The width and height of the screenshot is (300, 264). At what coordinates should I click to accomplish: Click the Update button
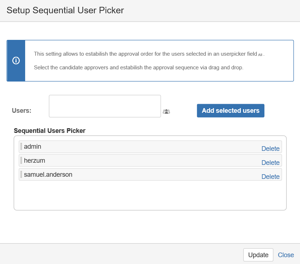point(258,255)
